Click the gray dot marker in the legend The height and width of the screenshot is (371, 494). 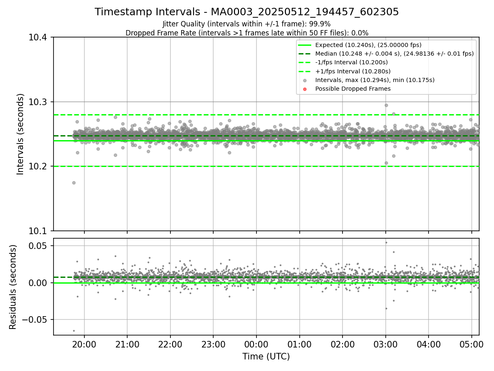(305, 80)
